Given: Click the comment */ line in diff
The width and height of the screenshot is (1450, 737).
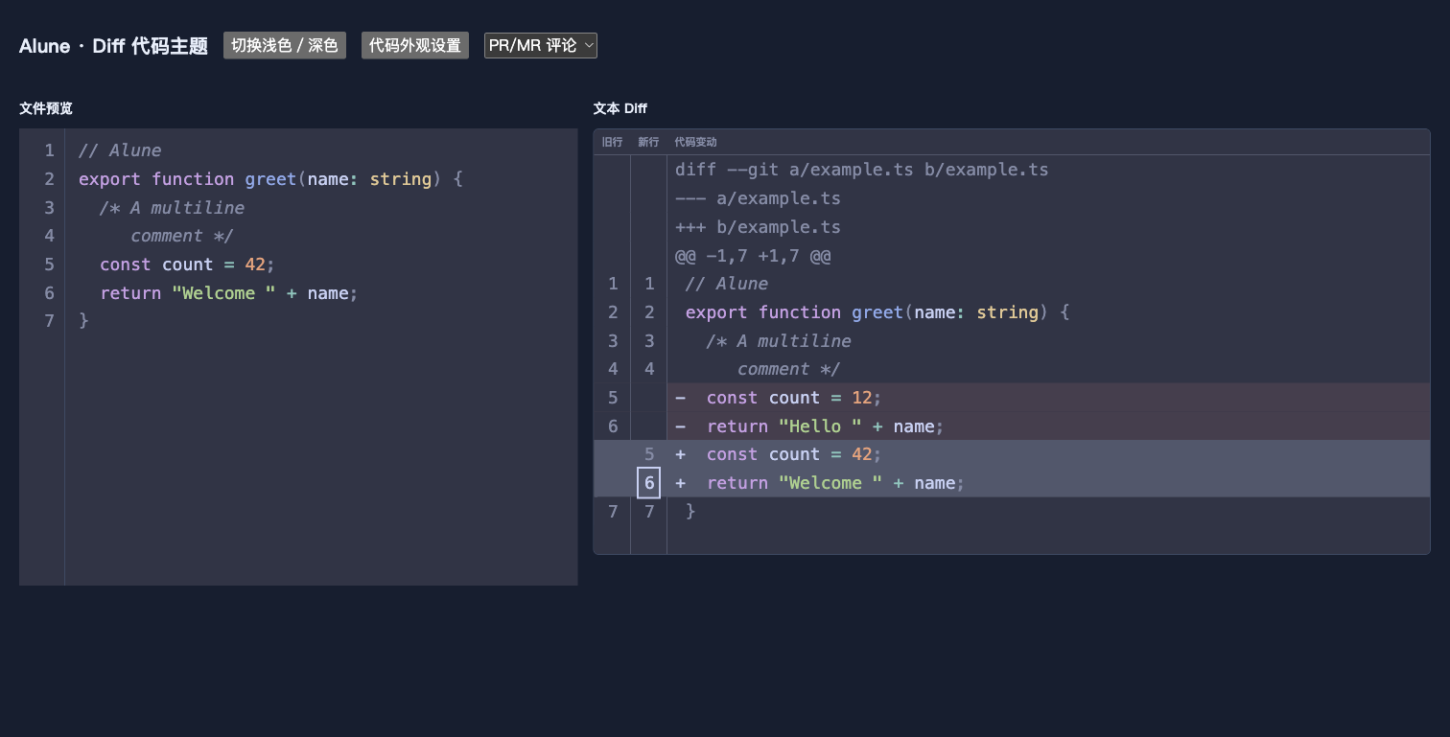Looking at the screenshot, I should [x=788, y=369].
